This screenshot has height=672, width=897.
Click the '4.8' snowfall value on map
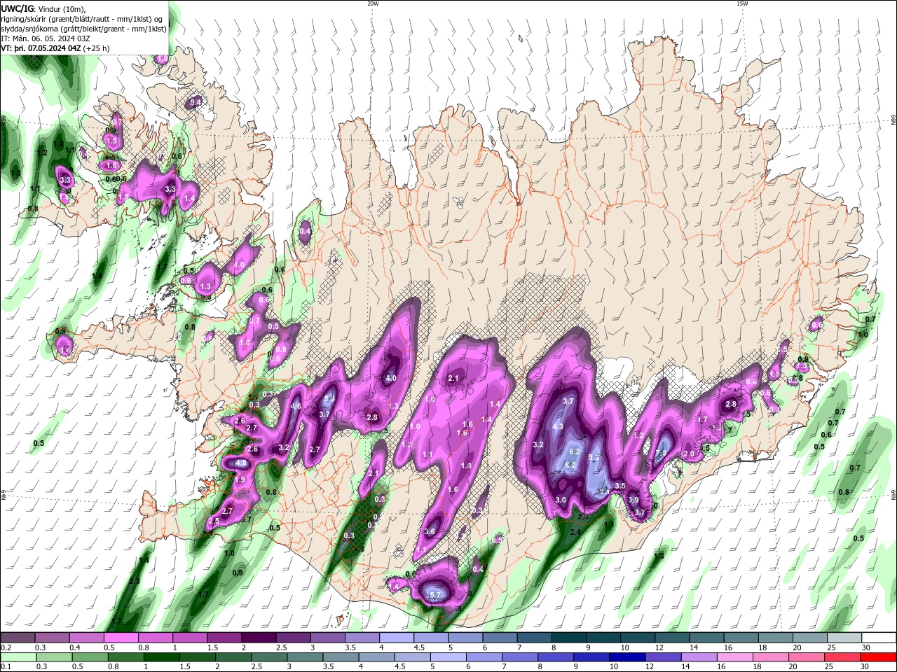point(241,463)
